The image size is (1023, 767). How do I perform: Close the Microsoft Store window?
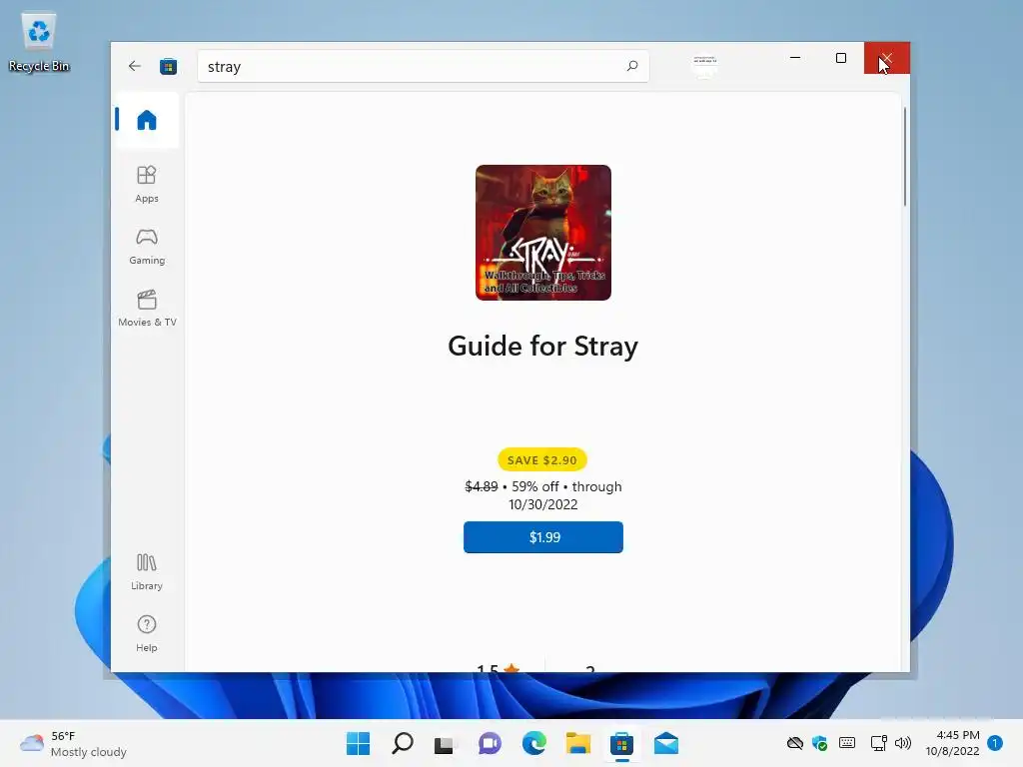[x=887, y=58]
